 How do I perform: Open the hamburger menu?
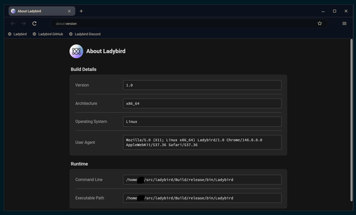[344, 24]
